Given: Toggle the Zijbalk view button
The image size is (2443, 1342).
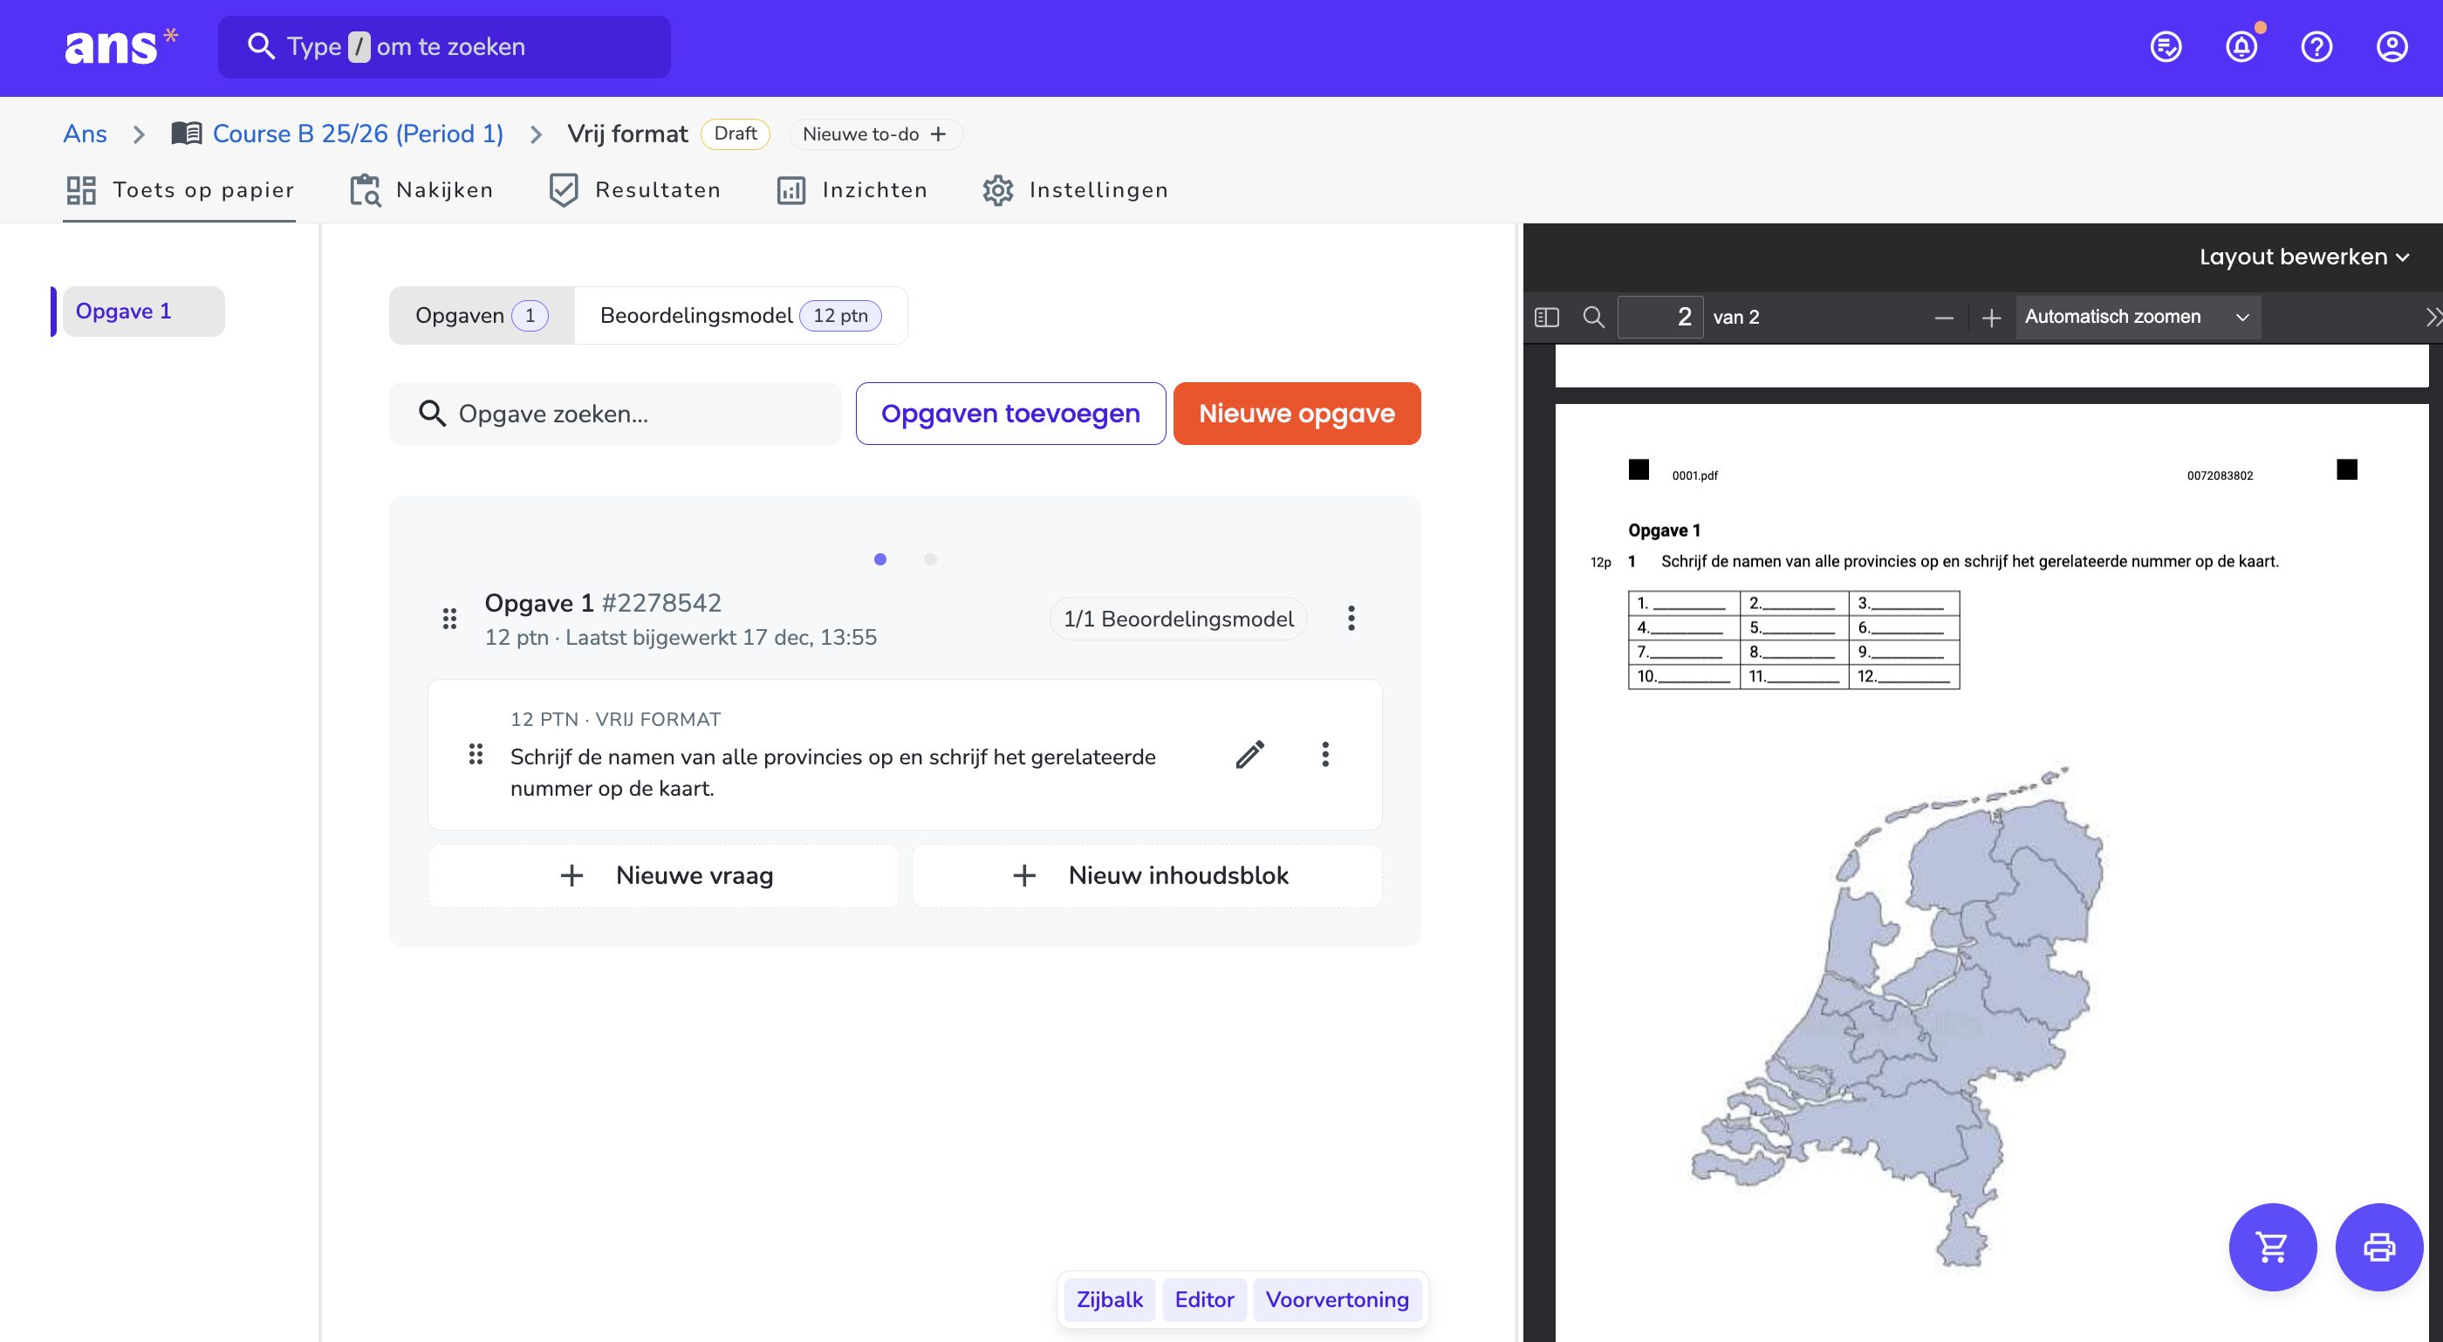Looking at the screenshot, I should coord(1109,1298).
